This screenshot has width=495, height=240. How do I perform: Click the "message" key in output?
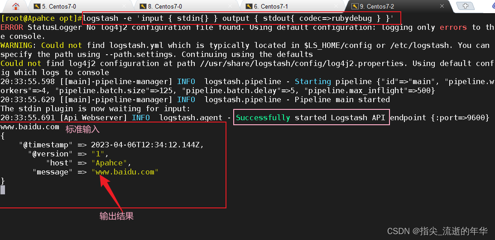point(53,172)
